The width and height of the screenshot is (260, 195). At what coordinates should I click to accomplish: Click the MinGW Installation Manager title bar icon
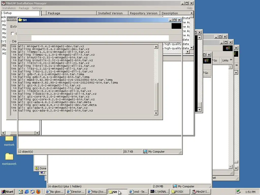click(4, 3)
